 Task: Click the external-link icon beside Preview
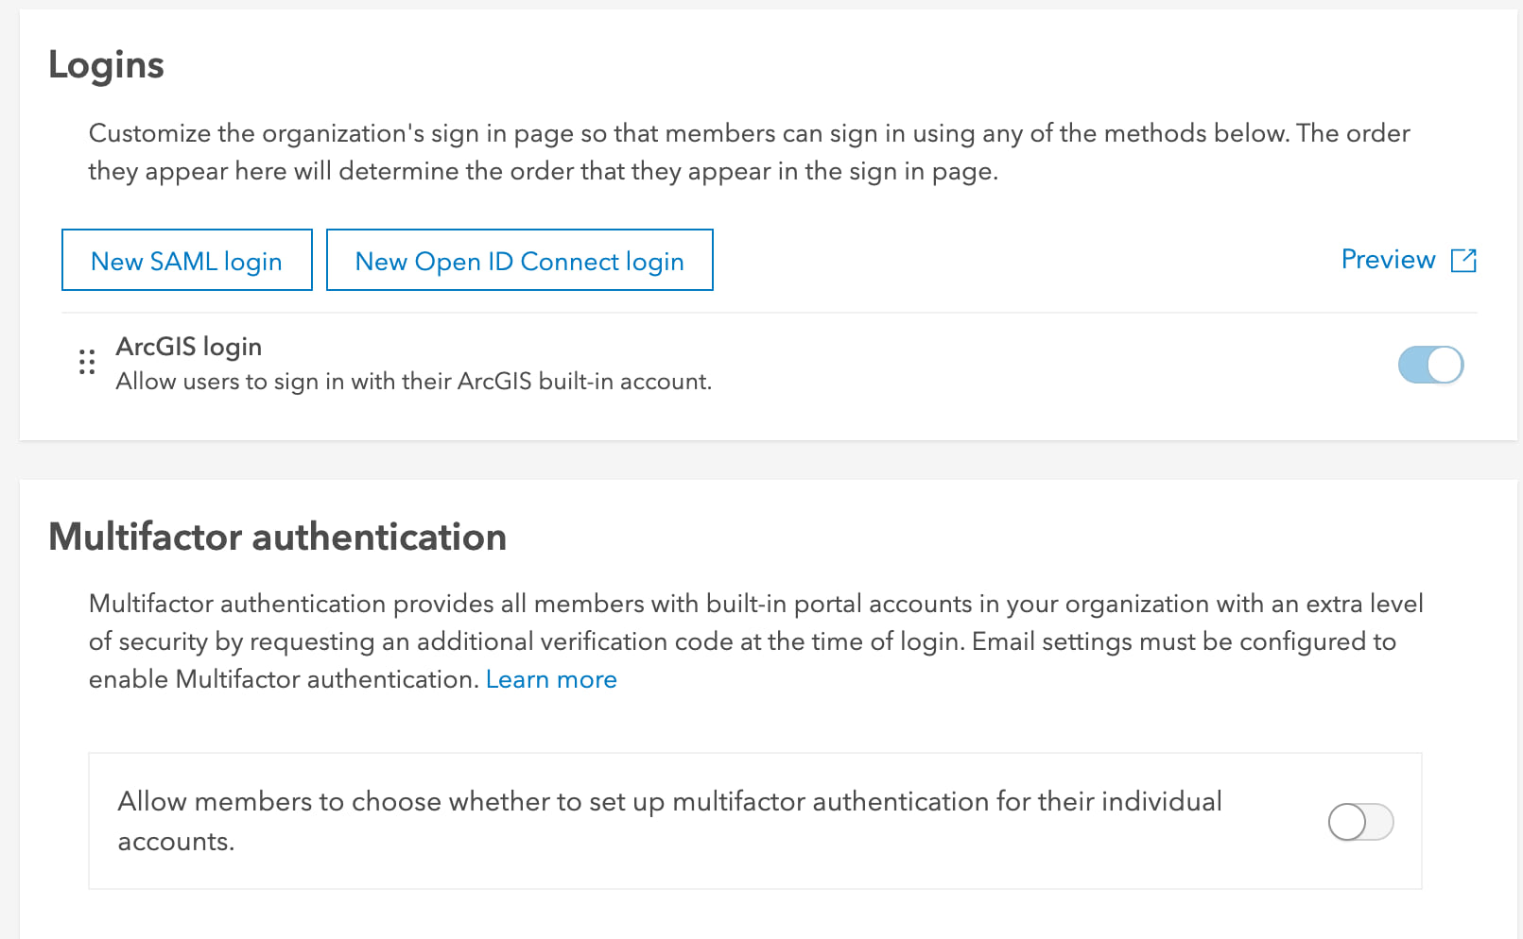click(x=1463, y=261)
